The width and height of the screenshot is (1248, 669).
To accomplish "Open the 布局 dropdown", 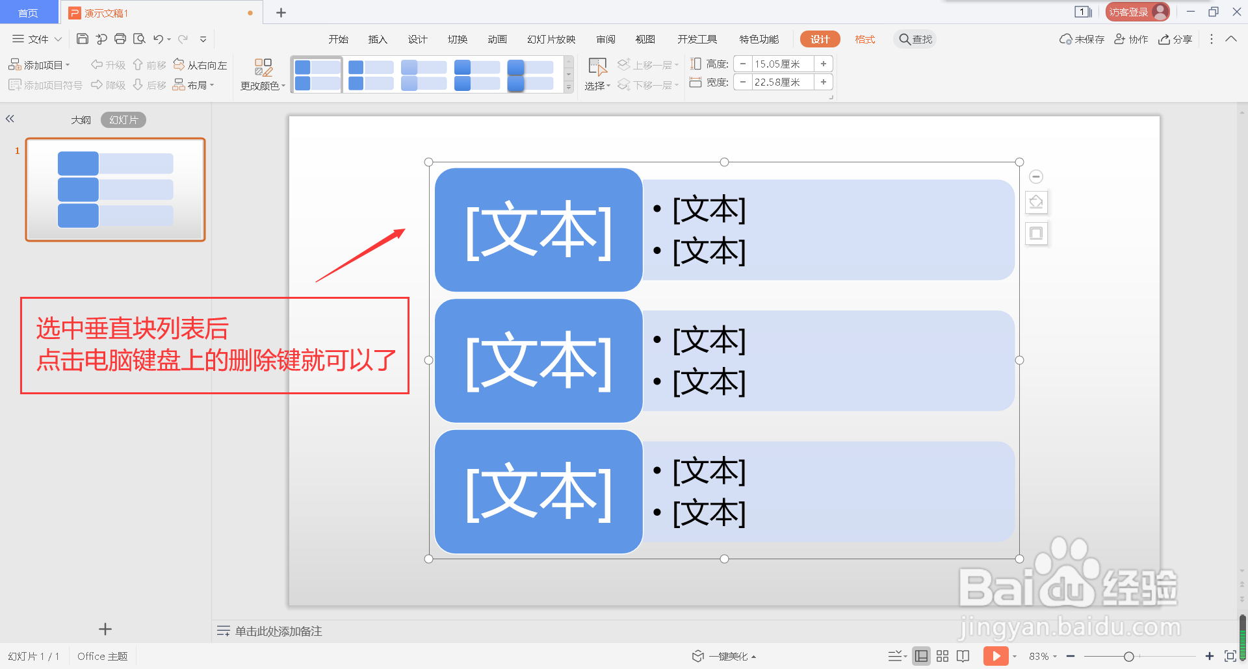I will tap(194, 85).
